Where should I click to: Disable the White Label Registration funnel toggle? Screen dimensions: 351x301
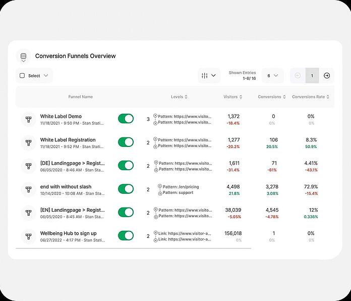coord(126,142)
